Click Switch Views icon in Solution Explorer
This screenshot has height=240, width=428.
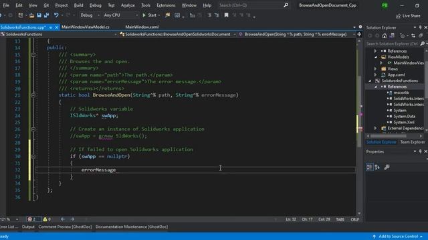[x=392, y=35]
